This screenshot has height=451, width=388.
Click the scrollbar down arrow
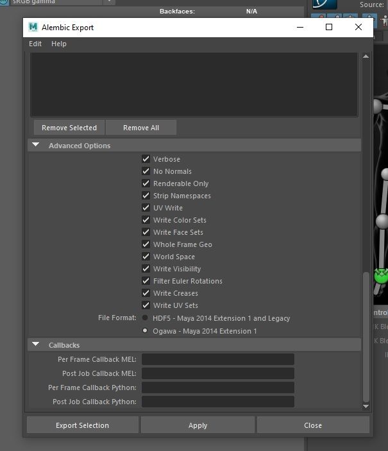(366, 406)
